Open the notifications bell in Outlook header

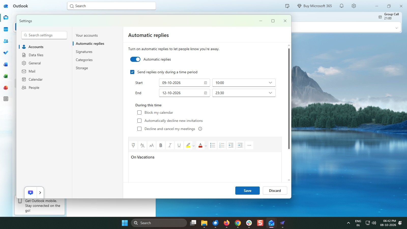tap(342, 6)
